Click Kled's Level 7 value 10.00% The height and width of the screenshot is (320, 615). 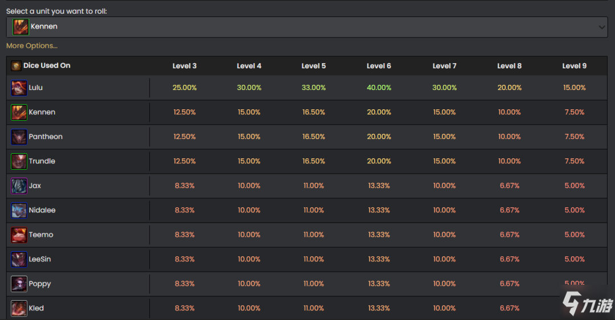444,308
